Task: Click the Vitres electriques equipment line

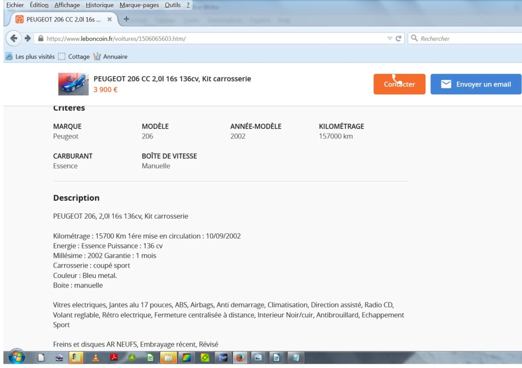Action: pos(223,305)
